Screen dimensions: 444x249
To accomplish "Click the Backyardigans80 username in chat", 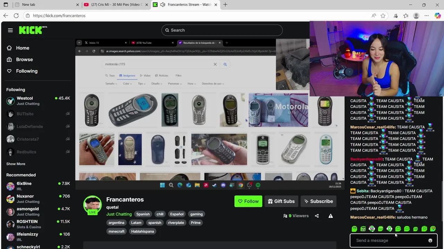I will (366, 159).
